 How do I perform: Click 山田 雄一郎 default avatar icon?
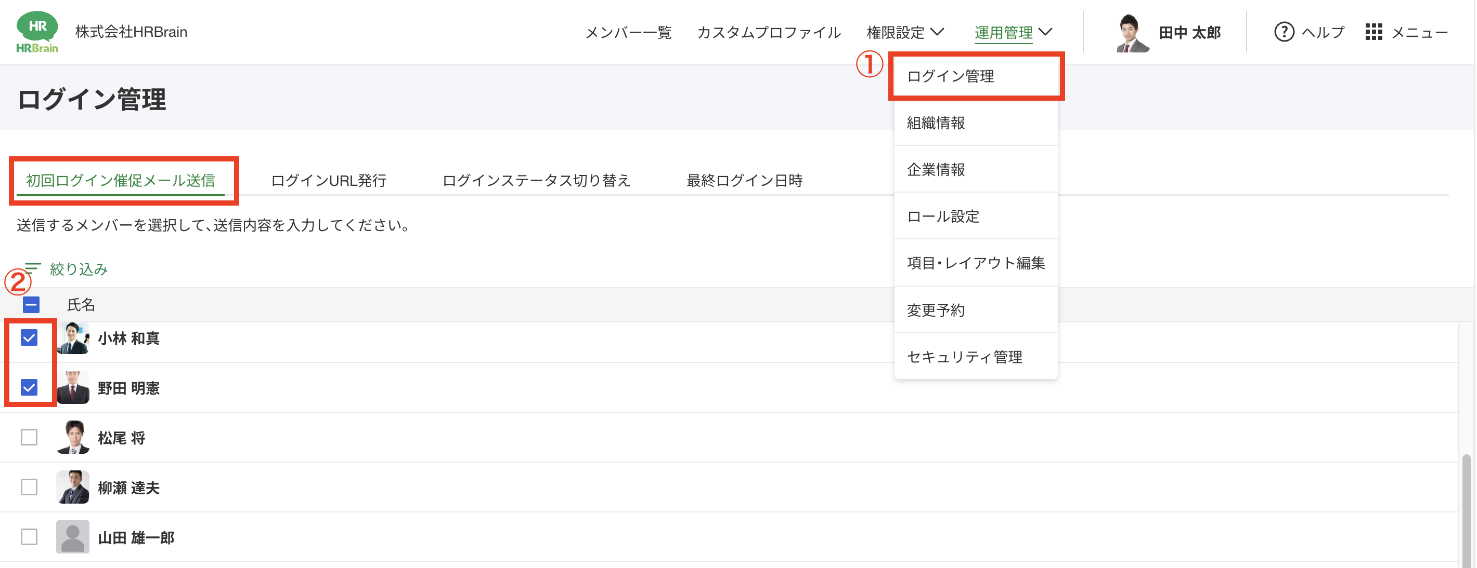click(73, 536)
